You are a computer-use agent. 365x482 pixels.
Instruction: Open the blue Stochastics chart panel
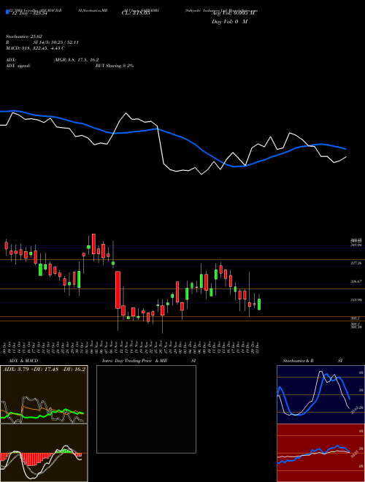320,394
